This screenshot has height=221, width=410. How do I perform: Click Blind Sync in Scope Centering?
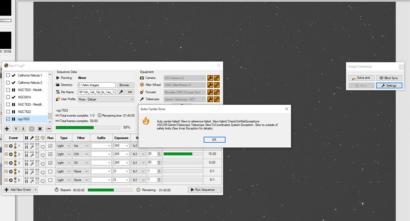(x=389, y=78)
